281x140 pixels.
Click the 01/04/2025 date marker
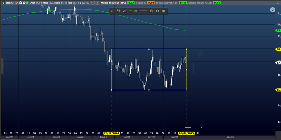[x=186, y=133]
